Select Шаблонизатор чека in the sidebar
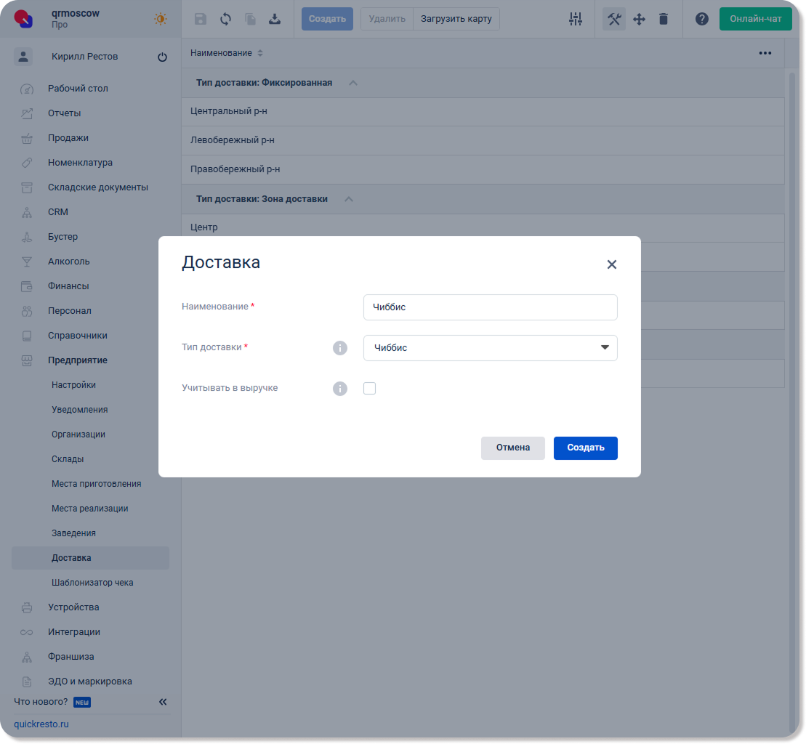 tap(92, 583)
